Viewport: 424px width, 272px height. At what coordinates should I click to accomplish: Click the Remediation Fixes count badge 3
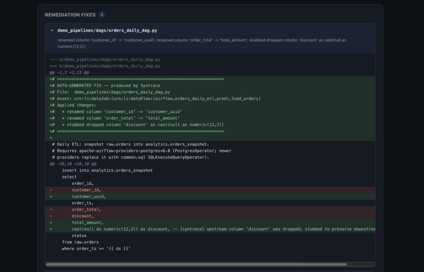(x=102, y=15)
